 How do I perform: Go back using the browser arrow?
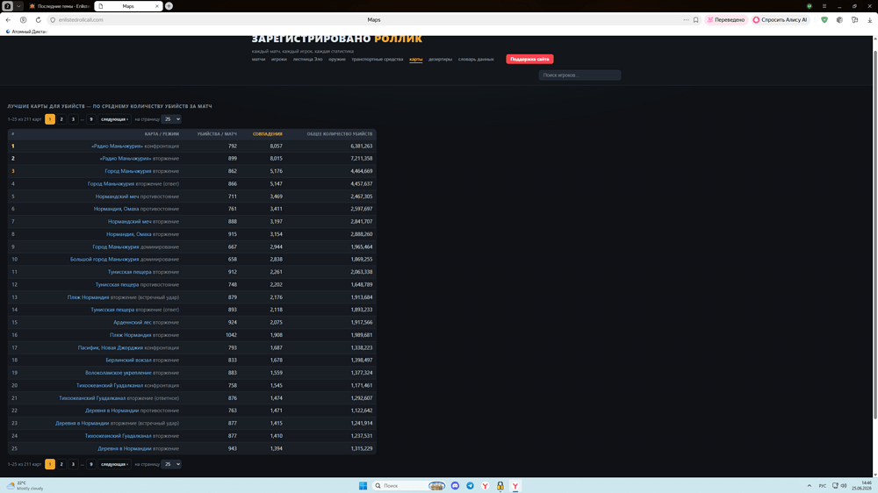click(8, 19)
